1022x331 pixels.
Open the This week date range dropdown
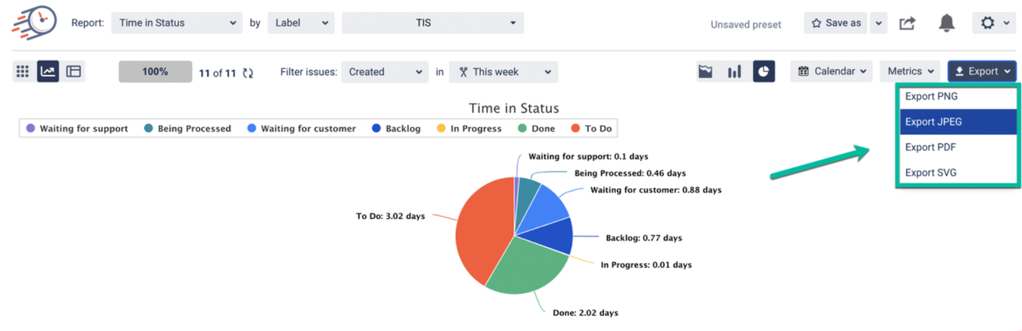pyautogui.click(x=504, y=72)
